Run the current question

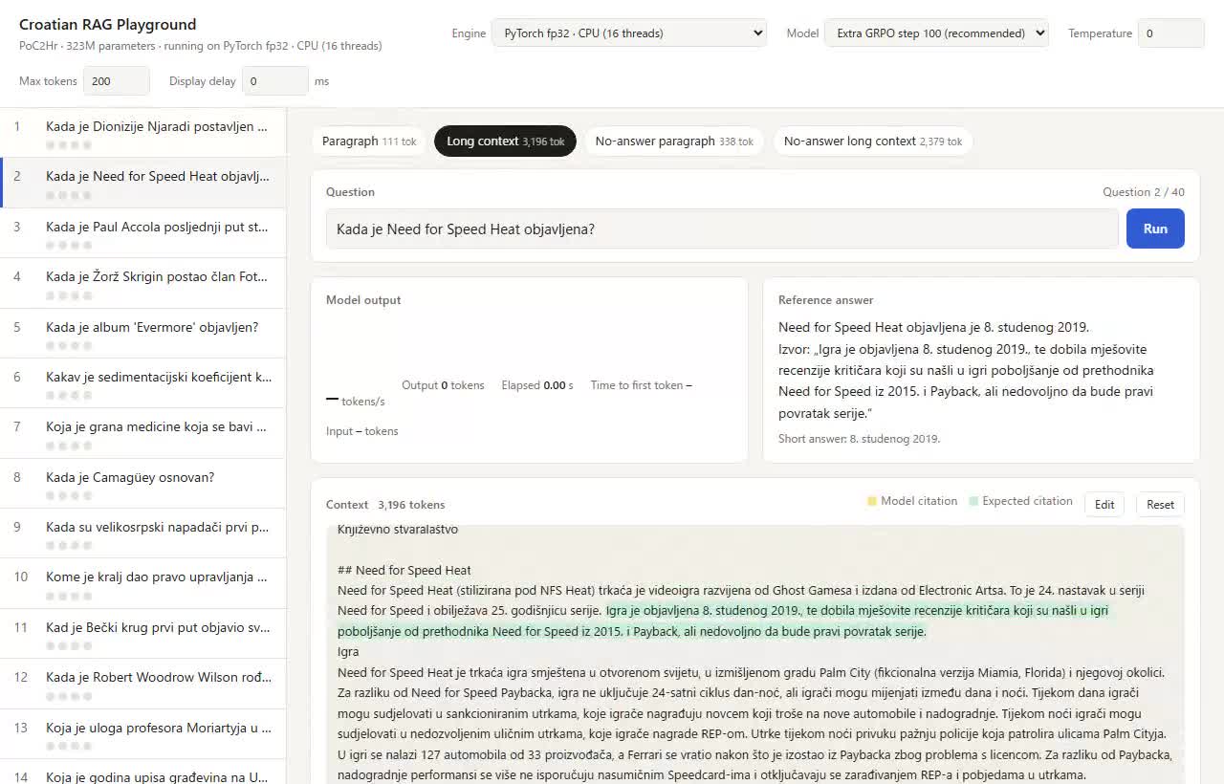pyautogui.click(x=1155, y=229)
